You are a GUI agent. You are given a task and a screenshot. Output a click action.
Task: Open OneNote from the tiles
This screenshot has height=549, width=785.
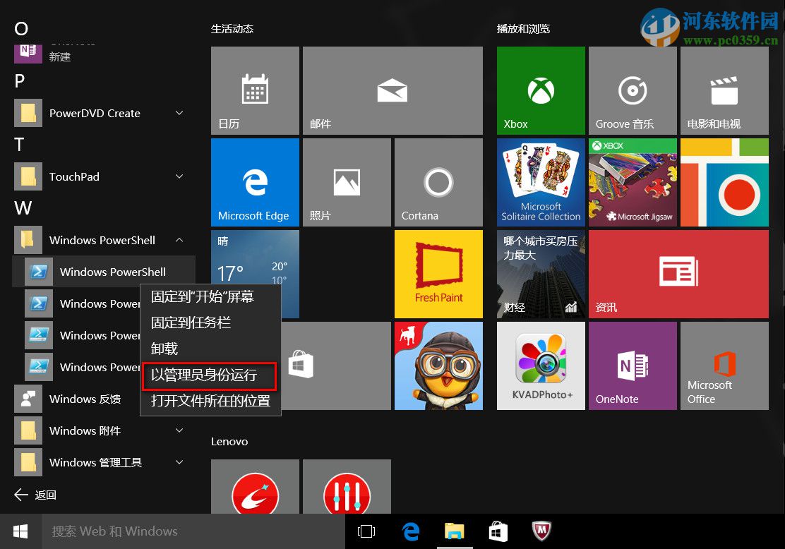pyautogui.click(x=633, y=366)
